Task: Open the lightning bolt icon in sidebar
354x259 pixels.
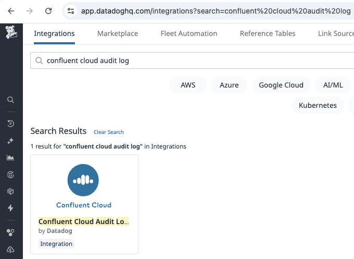Action: pos(10,208)
